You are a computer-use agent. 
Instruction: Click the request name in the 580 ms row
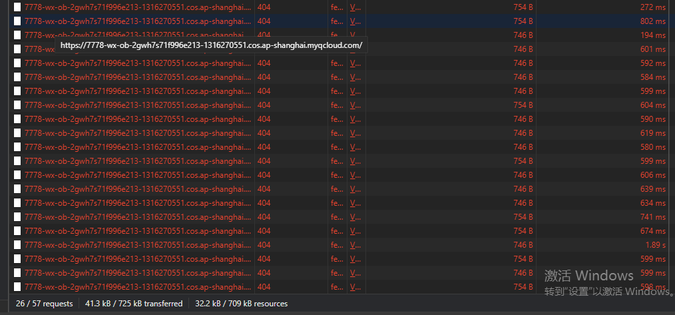[x=138, y=147]
